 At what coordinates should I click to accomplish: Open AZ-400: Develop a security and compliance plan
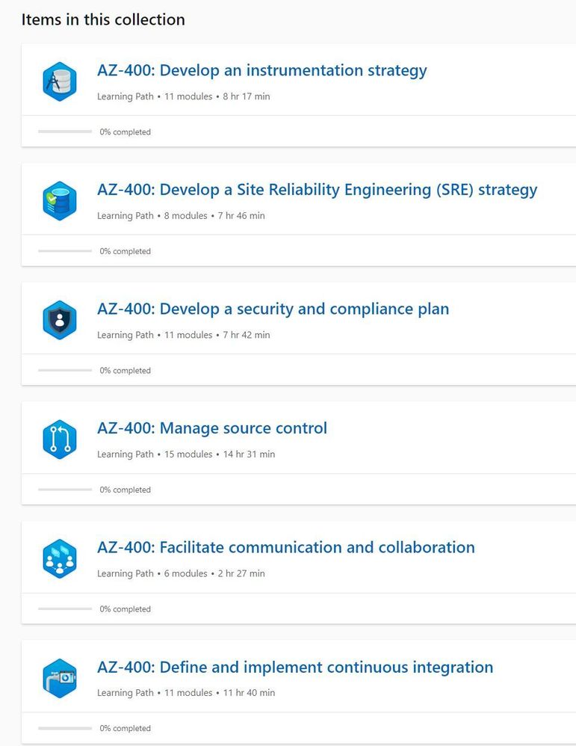click(x=273, y=309)
